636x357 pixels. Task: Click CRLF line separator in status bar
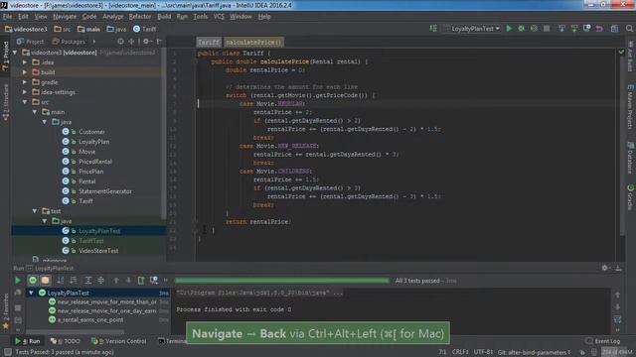point(460,352)
